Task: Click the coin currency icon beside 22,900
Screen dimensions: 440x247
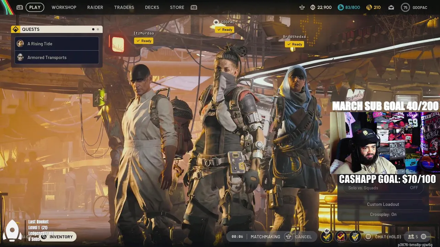Action: (313, 7)
